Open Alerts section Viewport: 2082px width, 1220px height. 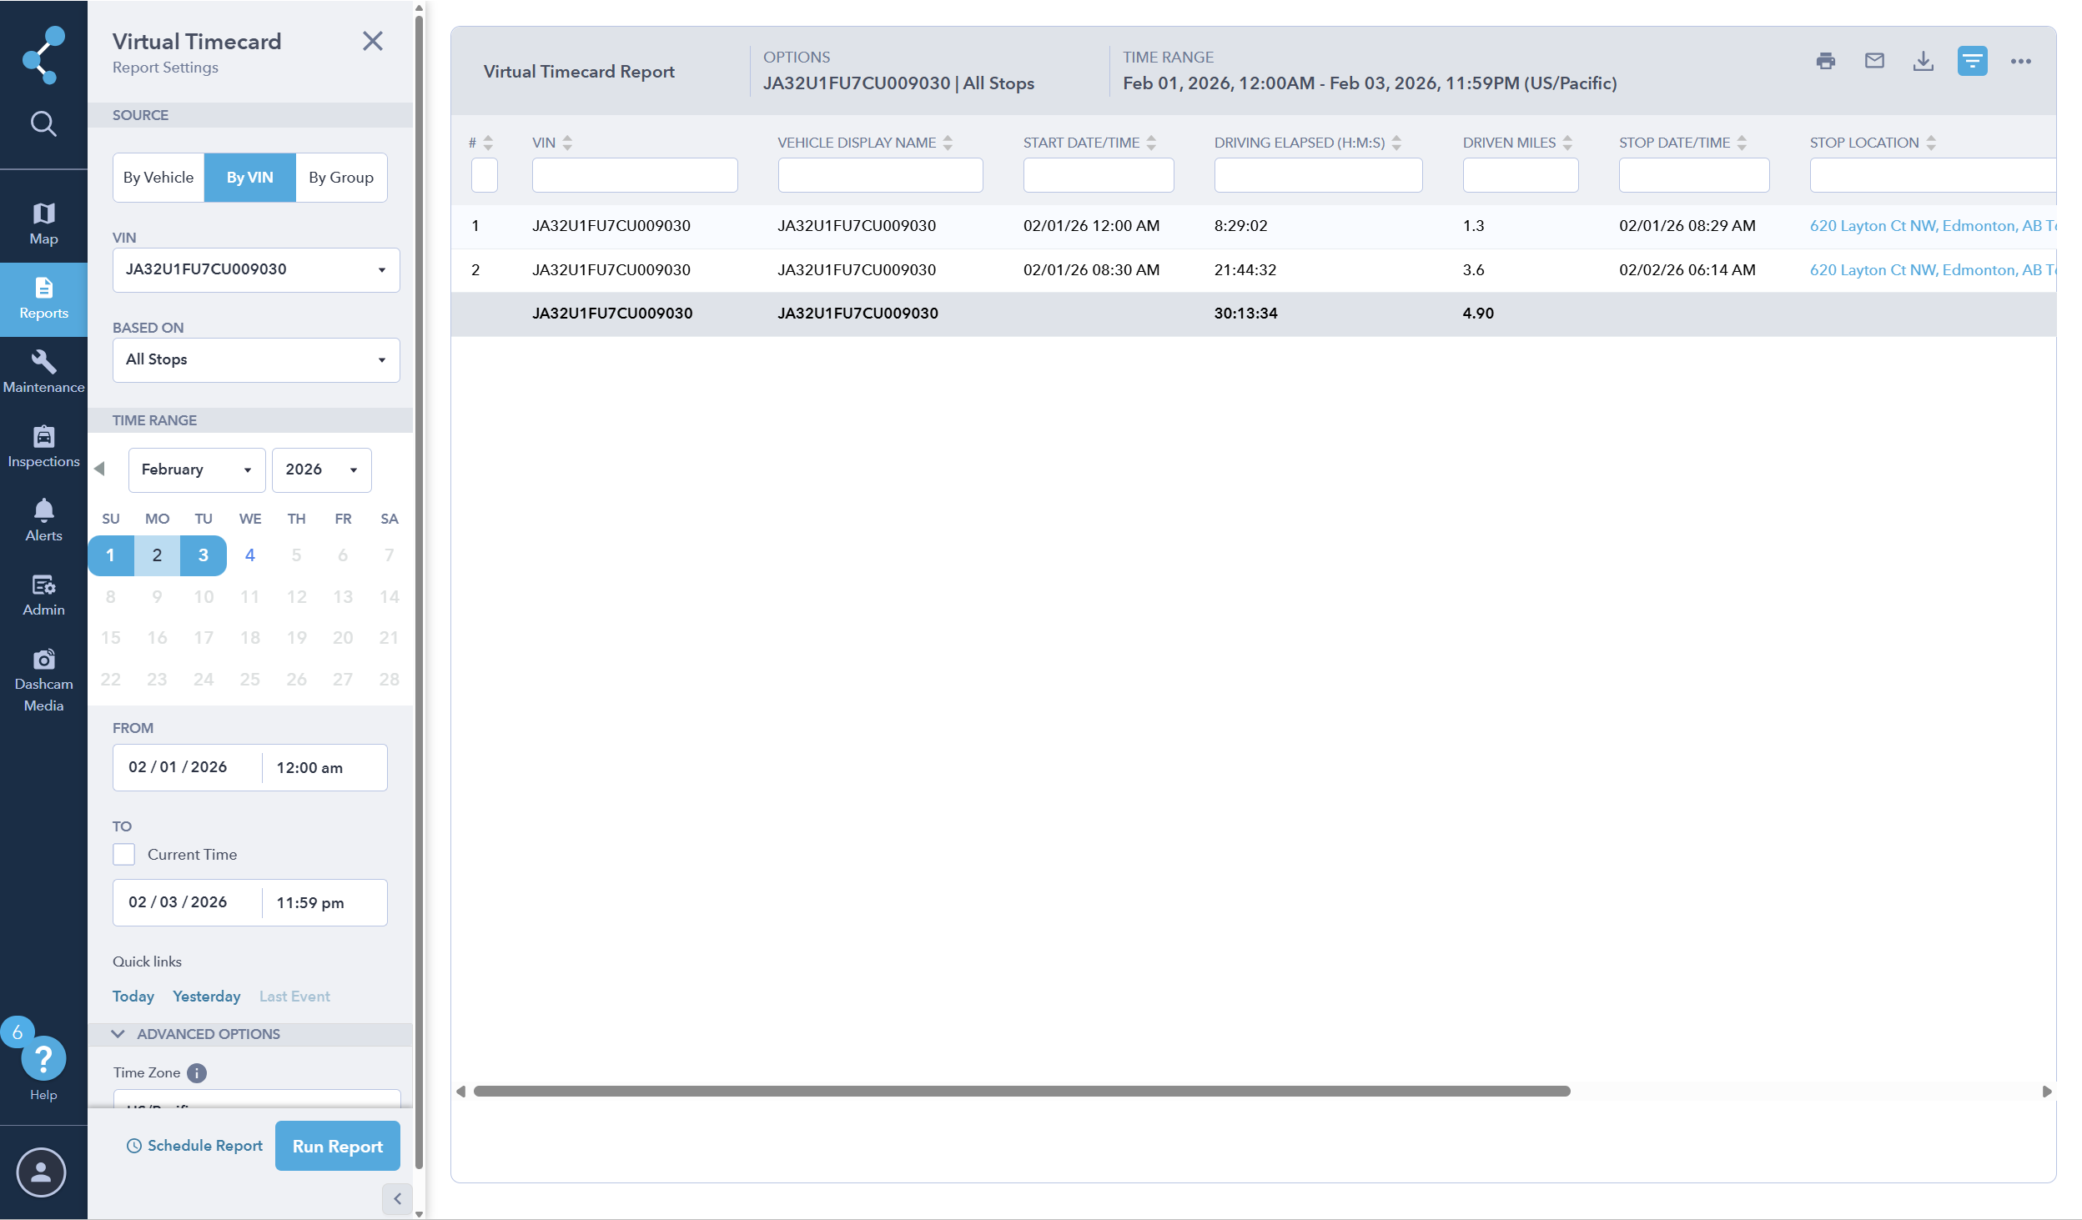(x=43, y=521)
